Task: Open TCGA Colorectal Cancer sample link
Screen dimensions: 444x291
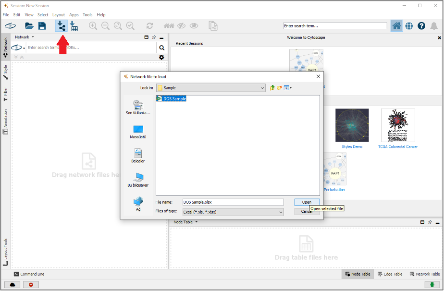Action: (398, 146)
